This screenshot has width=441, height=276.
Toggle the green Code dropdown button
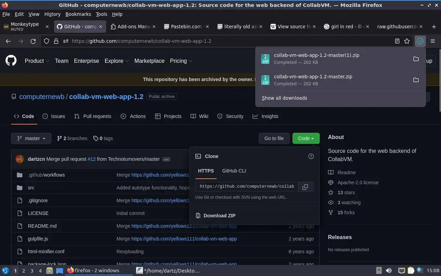click(x=306, y=138)
